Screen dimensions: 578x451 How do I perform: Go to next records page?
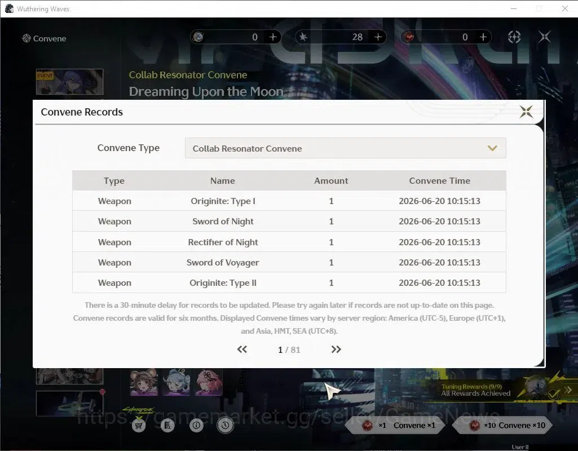click(x=336, y=350)
